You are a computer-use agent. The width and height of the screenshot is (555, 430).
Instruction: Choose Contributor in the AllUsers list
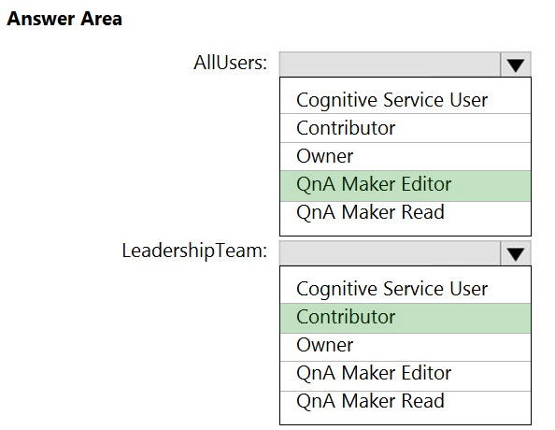pyautogui.click(x=406, y=128)
